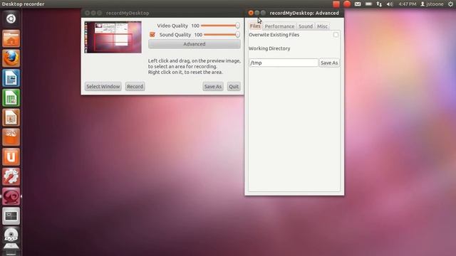Open the Ubuntu Dash home launcher icon
456x256 pixels.
pyautogui.click(x=11, y=18)
